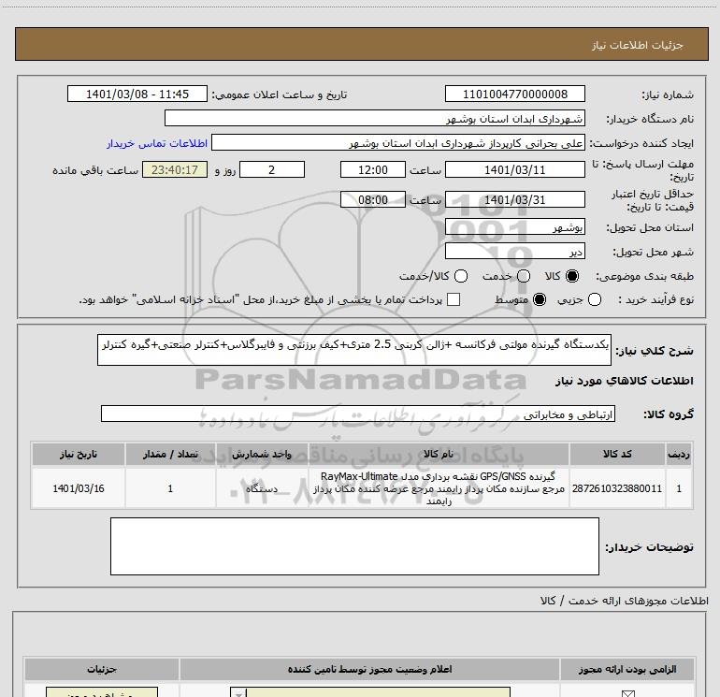The height and width of the screenshot is (697, 720).
Task: Choose متوسط purchase process radio
Action: (x=540, y=299)
